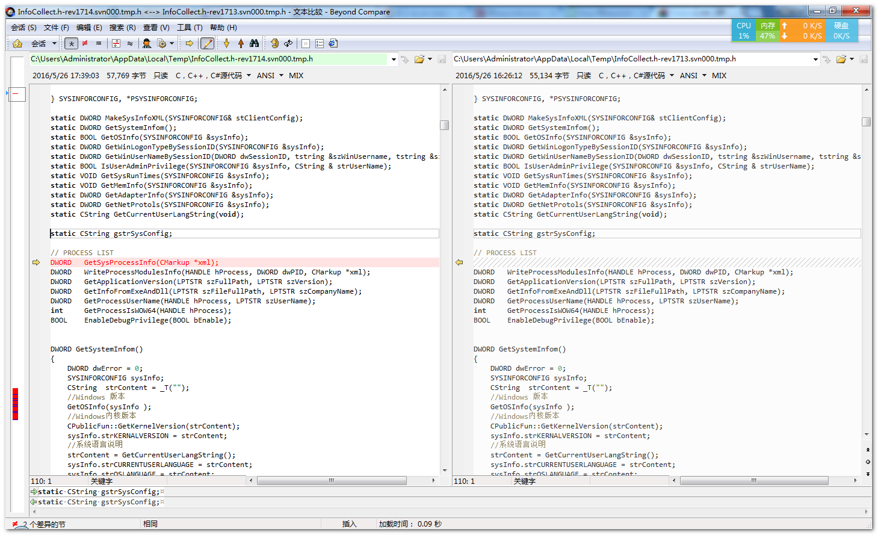This screenshot has width=878, height=535.
Task: Toggle Show Context lines icon
Action: click(x=116, y=43)
